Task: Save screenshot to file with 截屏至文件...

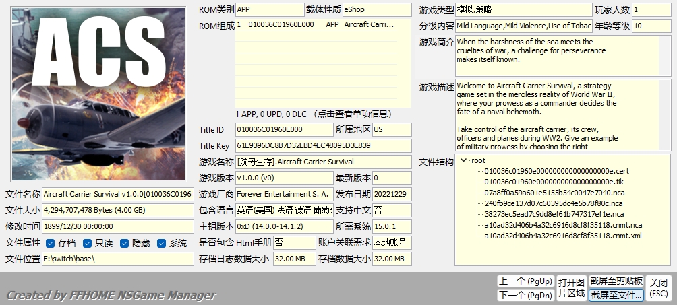Action: 616,295
